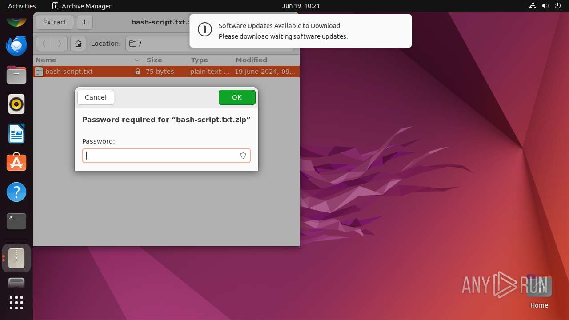The image size is (569, 320).
Task: Show Applications grid in dock
Action: pos(16,303)
